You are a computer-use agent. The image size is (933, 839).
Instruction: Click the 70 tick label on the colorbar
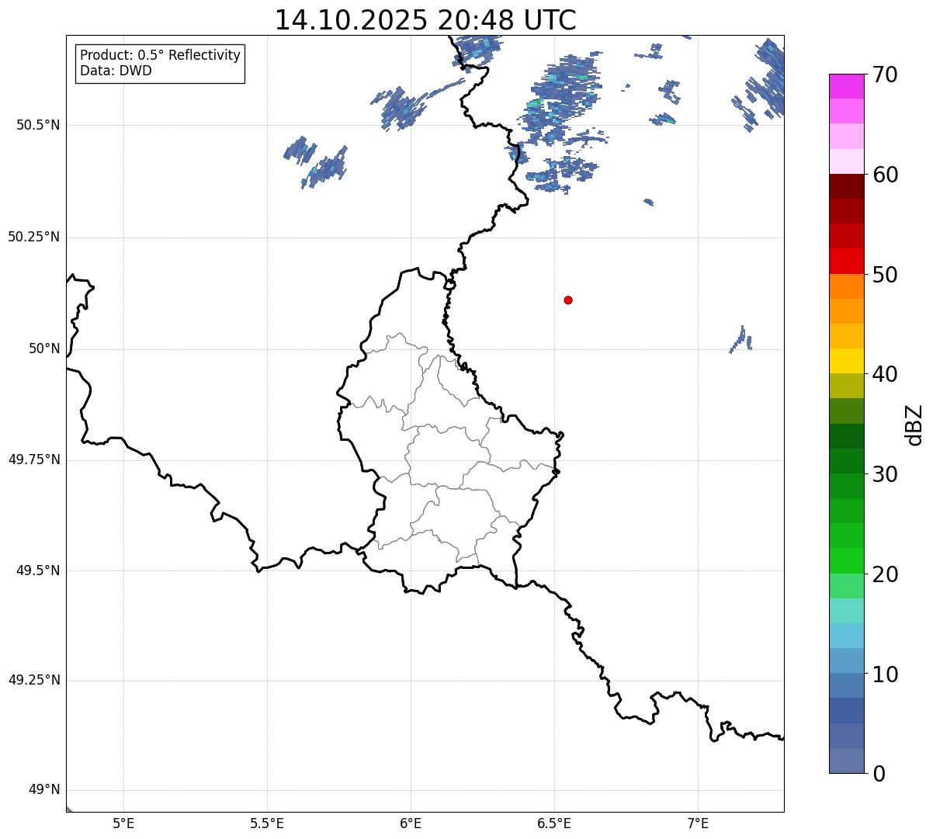[885, 75]
